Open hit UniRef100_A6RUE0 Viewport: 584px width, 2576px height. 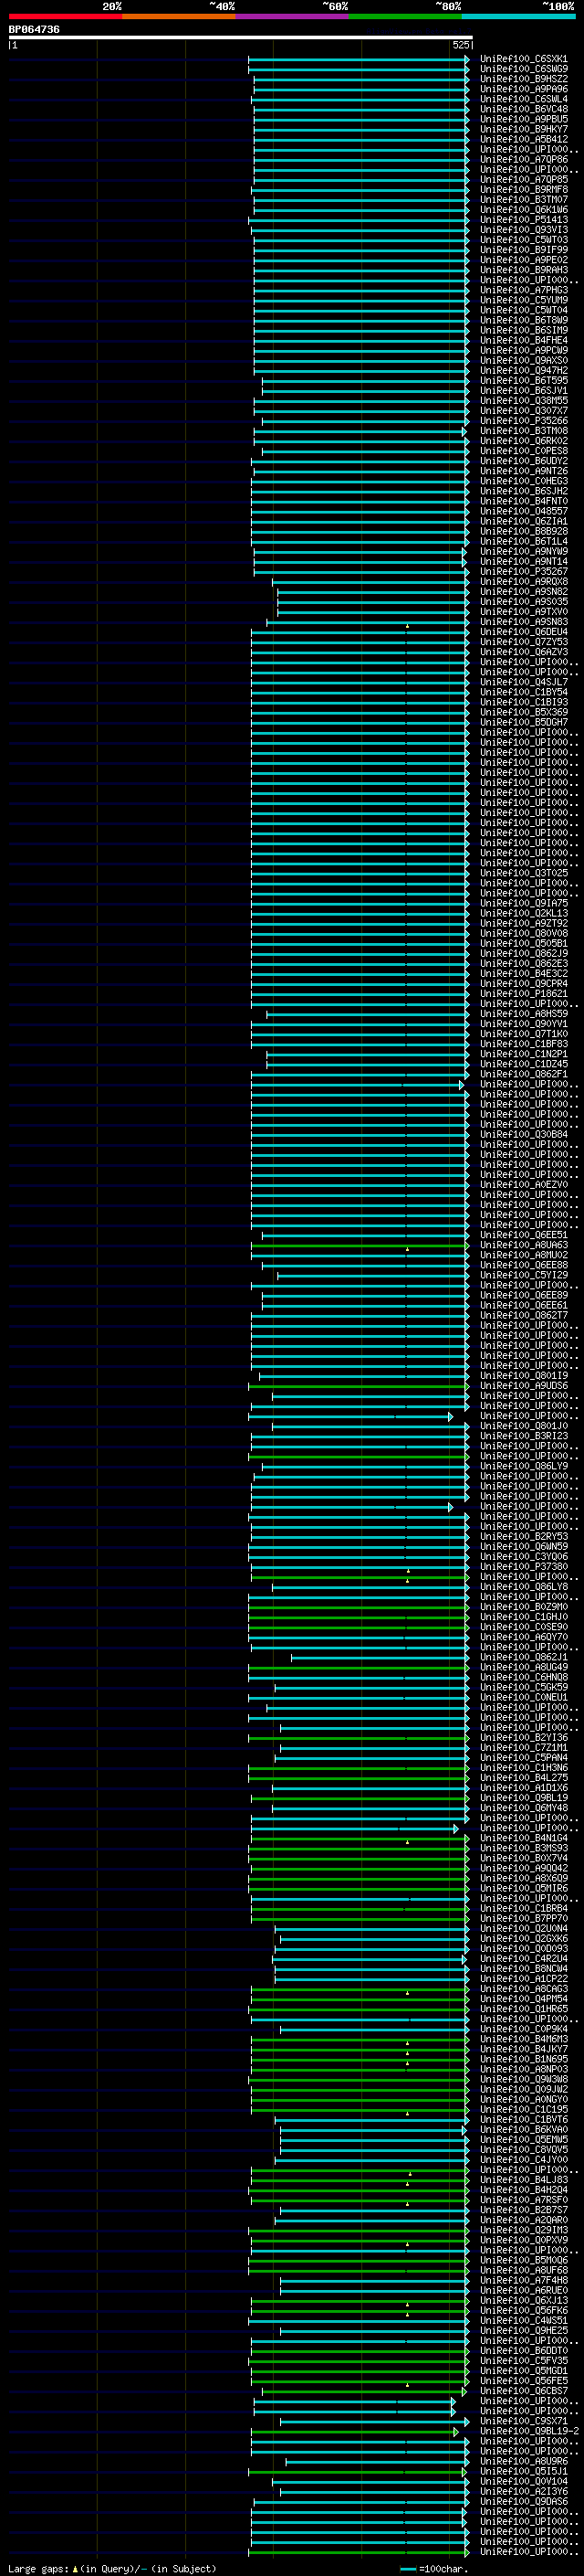(524, 2290)
